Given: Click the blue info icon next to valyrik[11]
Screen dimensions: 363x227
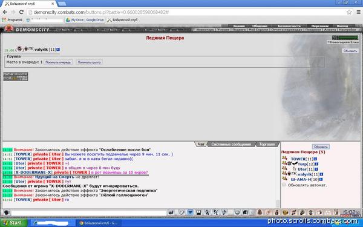Looking at the screenshot, I should point(321,174).
